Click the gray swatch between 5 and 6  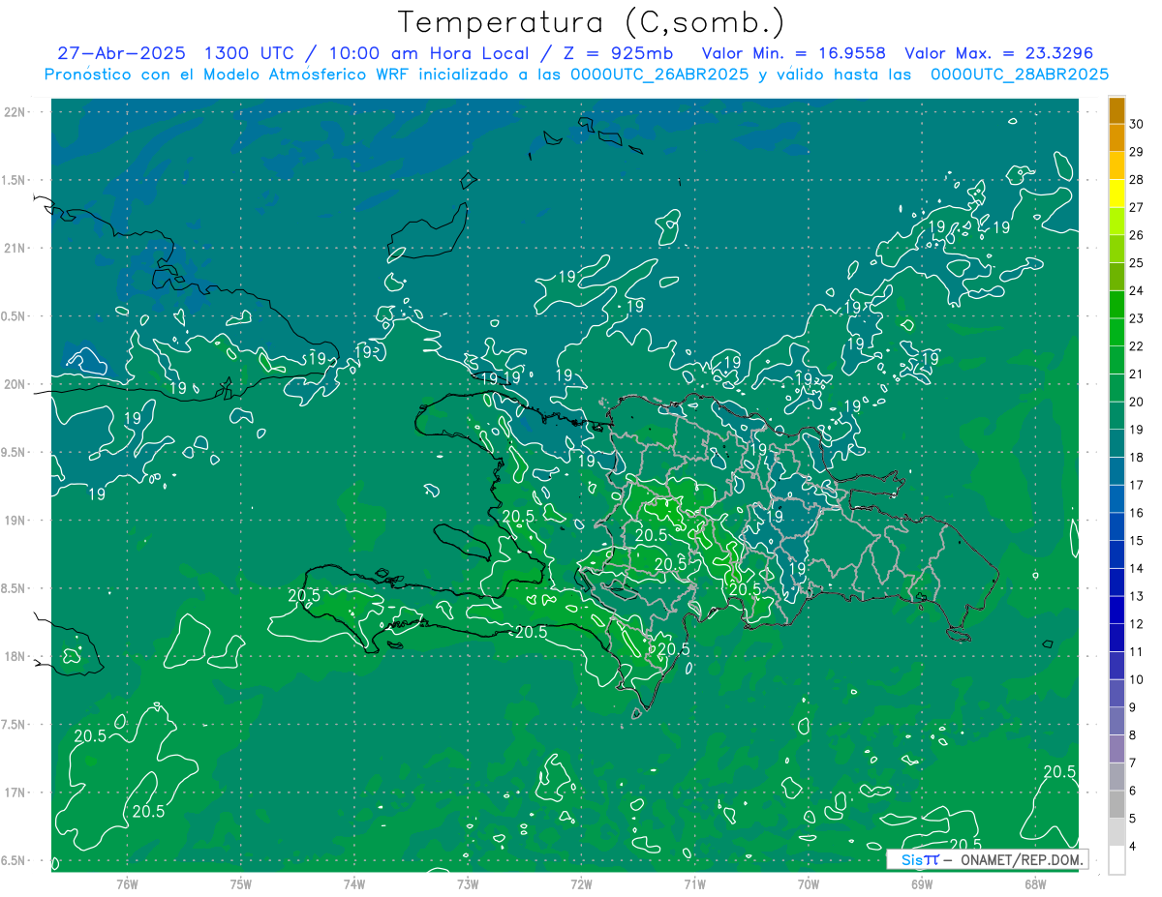(x=1116, y=804)
